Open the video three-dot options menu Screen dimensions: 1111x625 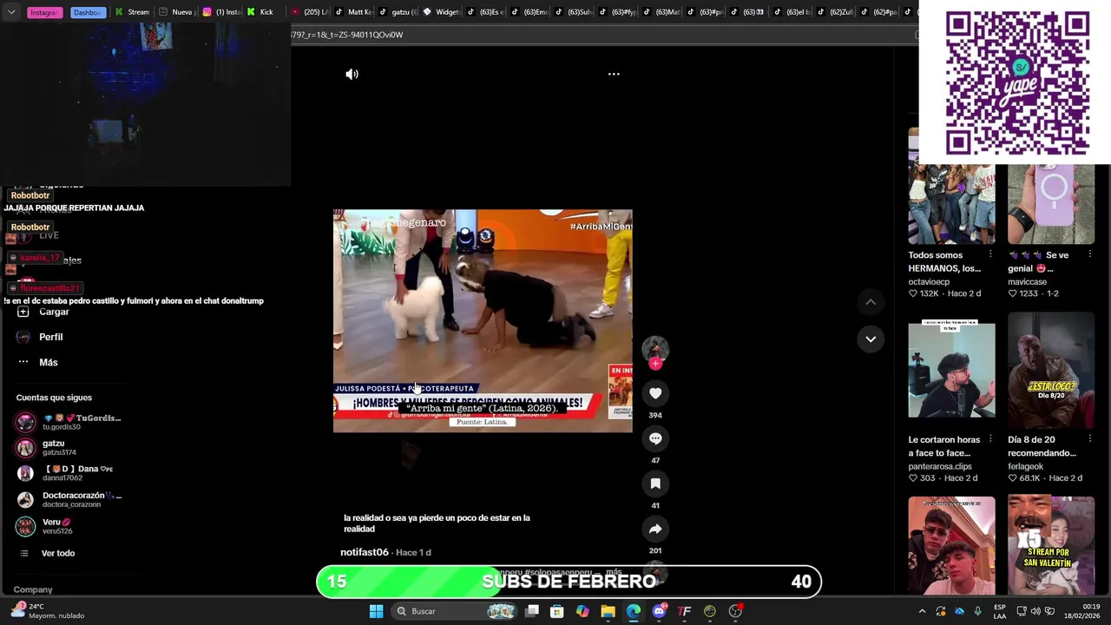[x=614, y=75]
